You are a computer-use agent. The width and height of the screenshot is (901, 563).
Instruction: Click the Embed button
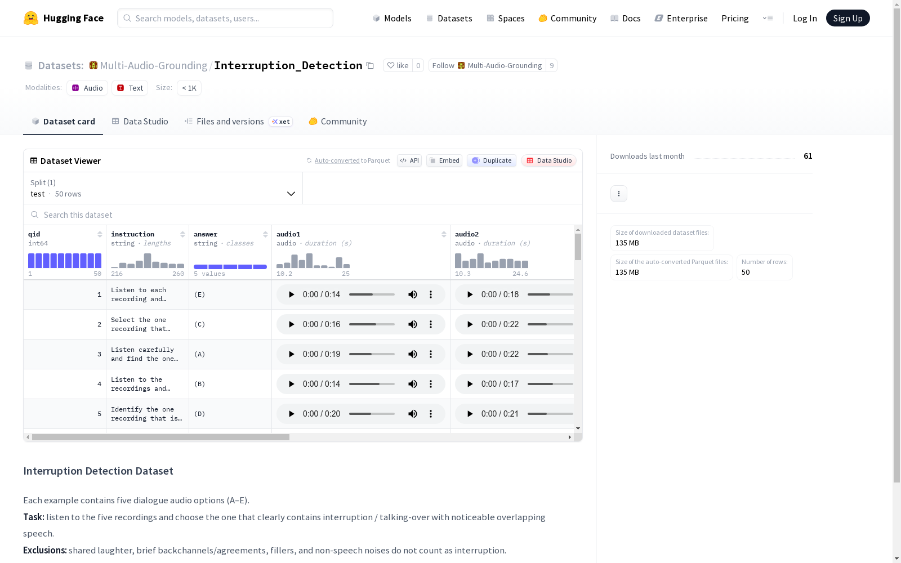(444, 160)
